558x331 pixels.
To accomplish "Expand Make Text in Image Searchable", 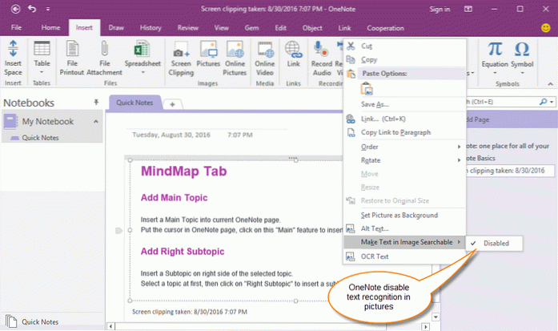I will [404, 242].
